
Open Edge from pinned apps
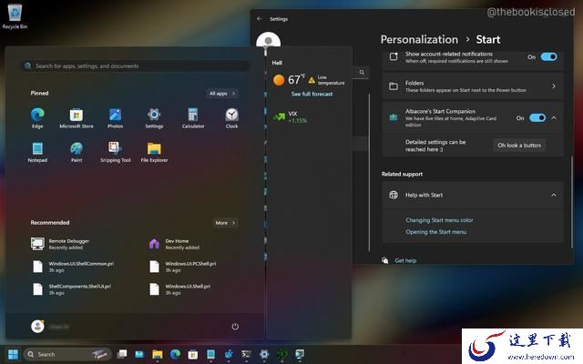37,117
